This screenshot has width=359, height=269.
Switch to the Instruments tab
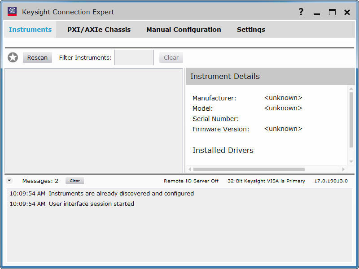point(30,30)
